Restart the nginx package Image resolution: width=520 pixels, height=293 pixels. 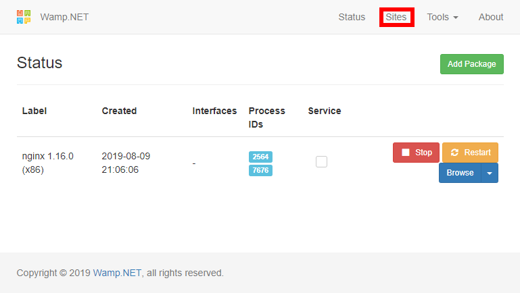pos(470,153)
